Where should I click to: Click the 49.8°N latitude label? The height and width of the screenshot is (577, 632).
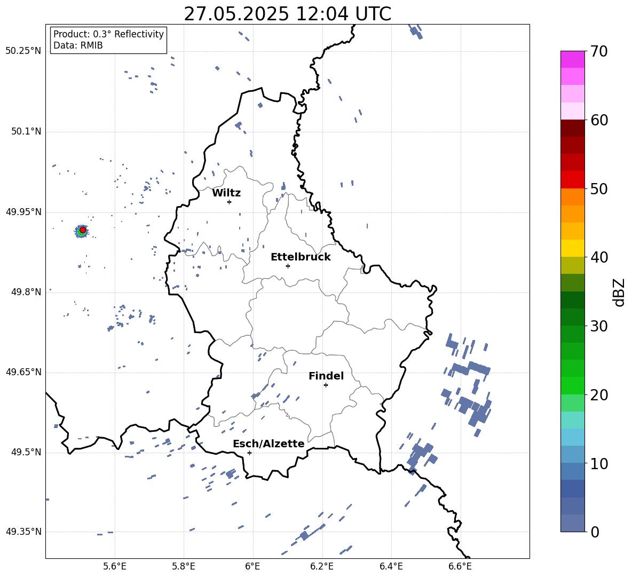pos(26,292)
